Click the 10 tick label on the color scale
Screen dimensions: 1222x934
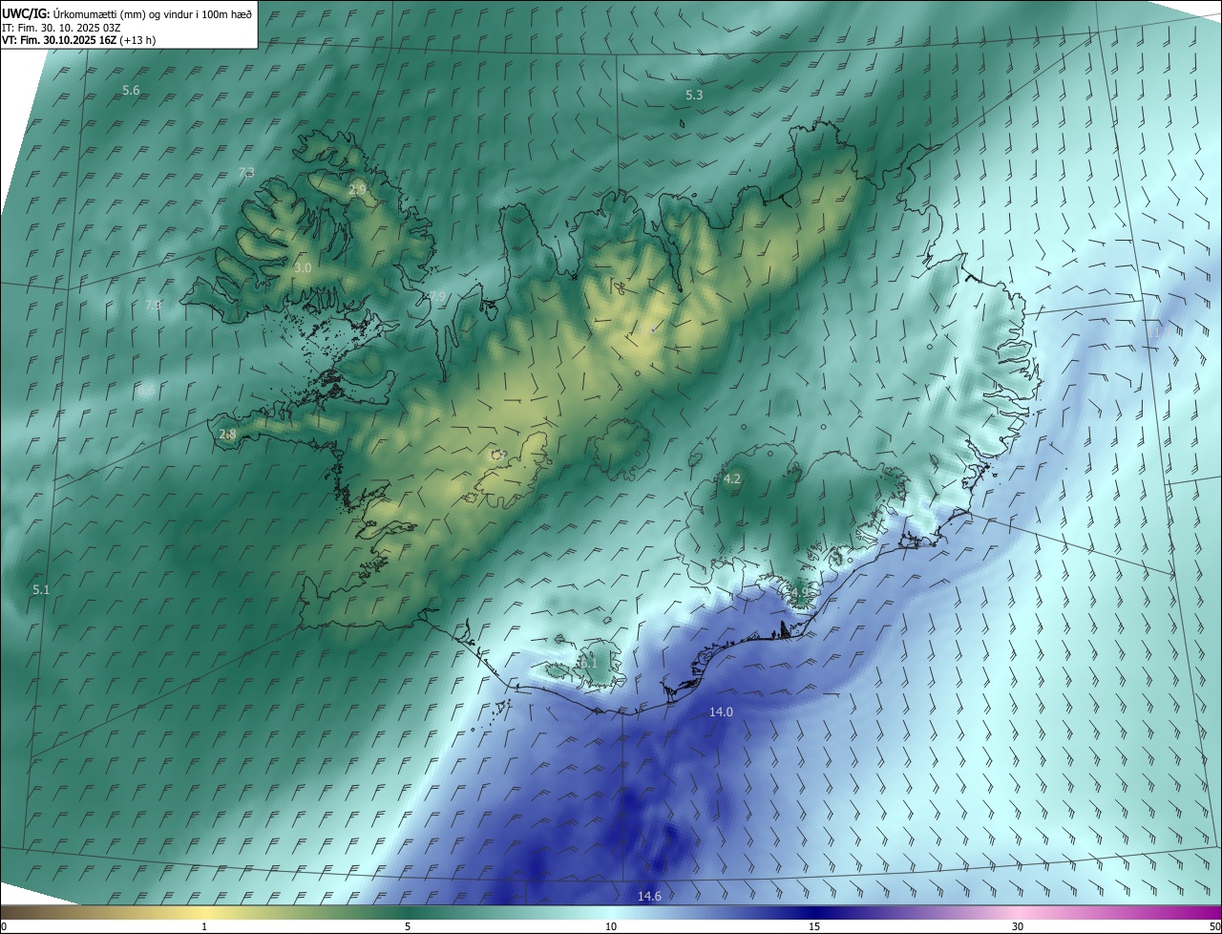(x=611, y=926)
